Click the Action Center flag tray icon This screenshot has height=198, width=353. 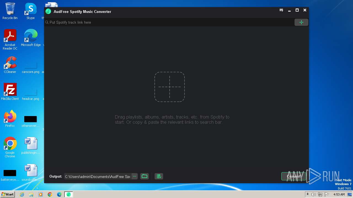327,194
